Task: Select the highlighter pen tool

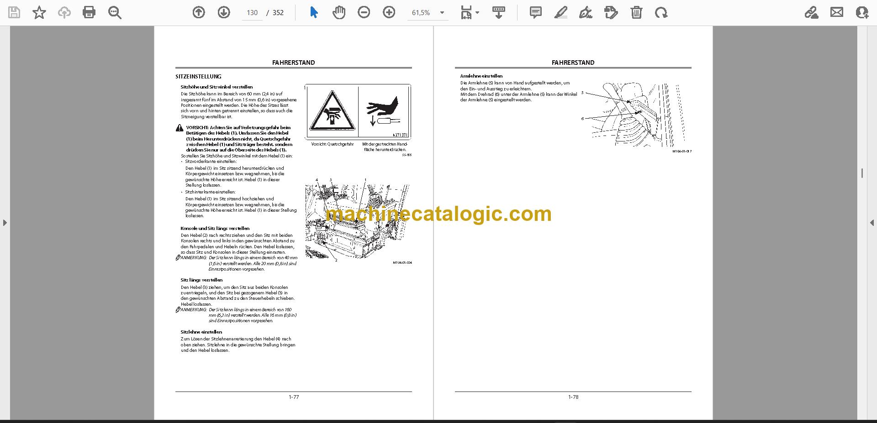Action: tap(560, 12)
